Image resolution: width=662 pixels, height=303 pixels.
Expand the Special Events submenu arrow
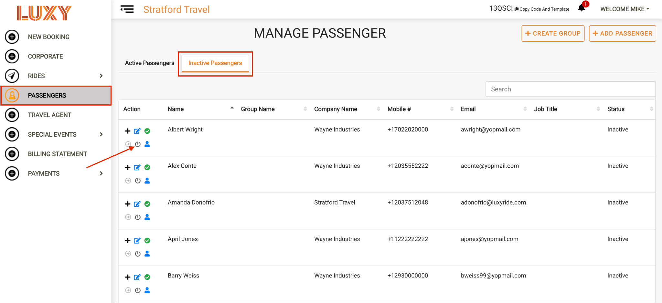click(x=101, y=134)
